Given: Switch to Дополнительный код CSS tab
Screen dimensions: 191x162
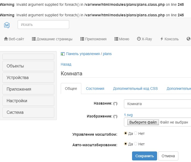Looking at the screenshot, I should point(135,89).
